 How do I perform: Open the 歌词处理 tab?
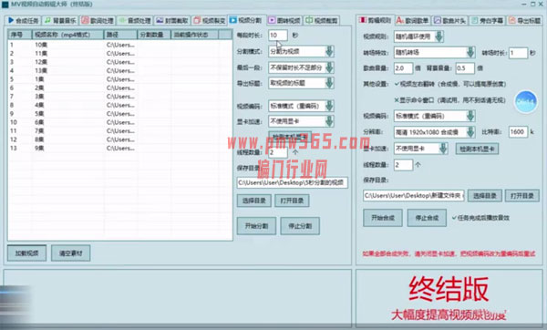tap(98, 21)
